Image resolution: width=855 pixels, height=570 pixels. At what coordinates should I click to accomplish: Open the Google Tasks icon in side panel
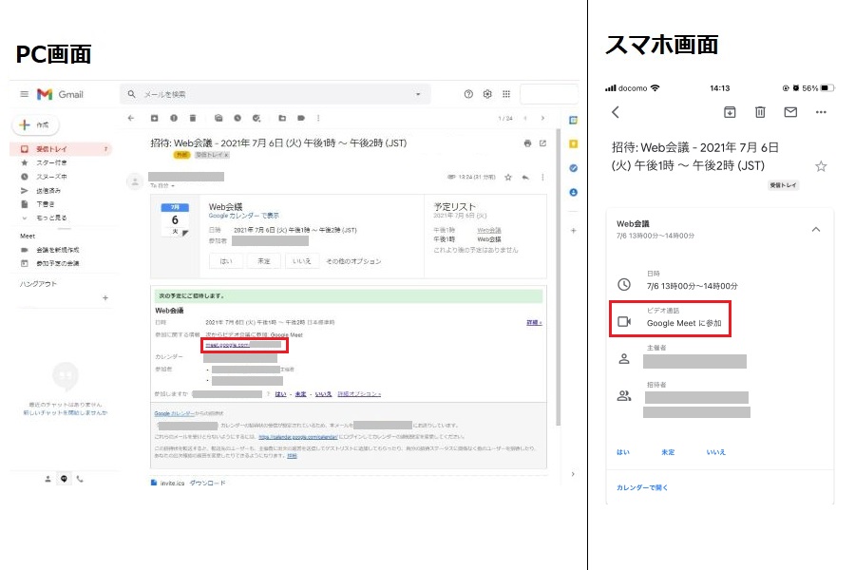pyautogui.click(x=573, y=167)
